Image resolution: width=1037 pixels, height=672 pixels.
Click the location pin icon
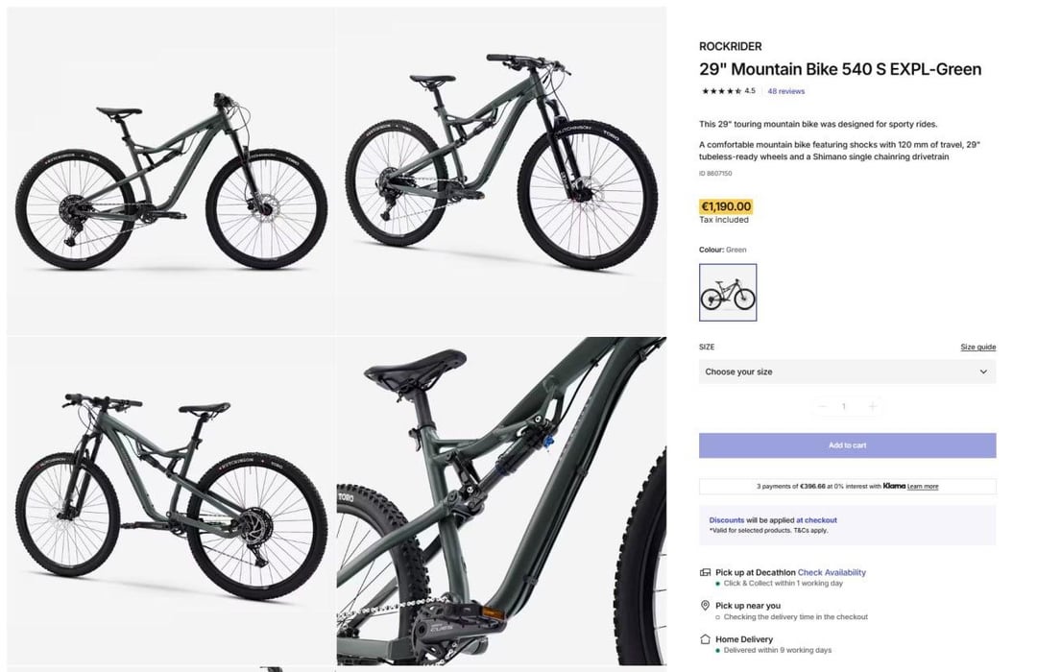tap(705, 606)
